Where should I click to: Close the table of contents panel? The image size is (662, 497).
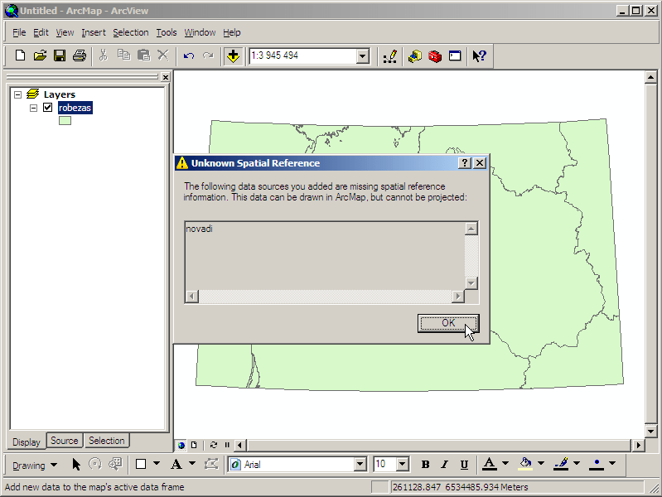coord(166,77)
